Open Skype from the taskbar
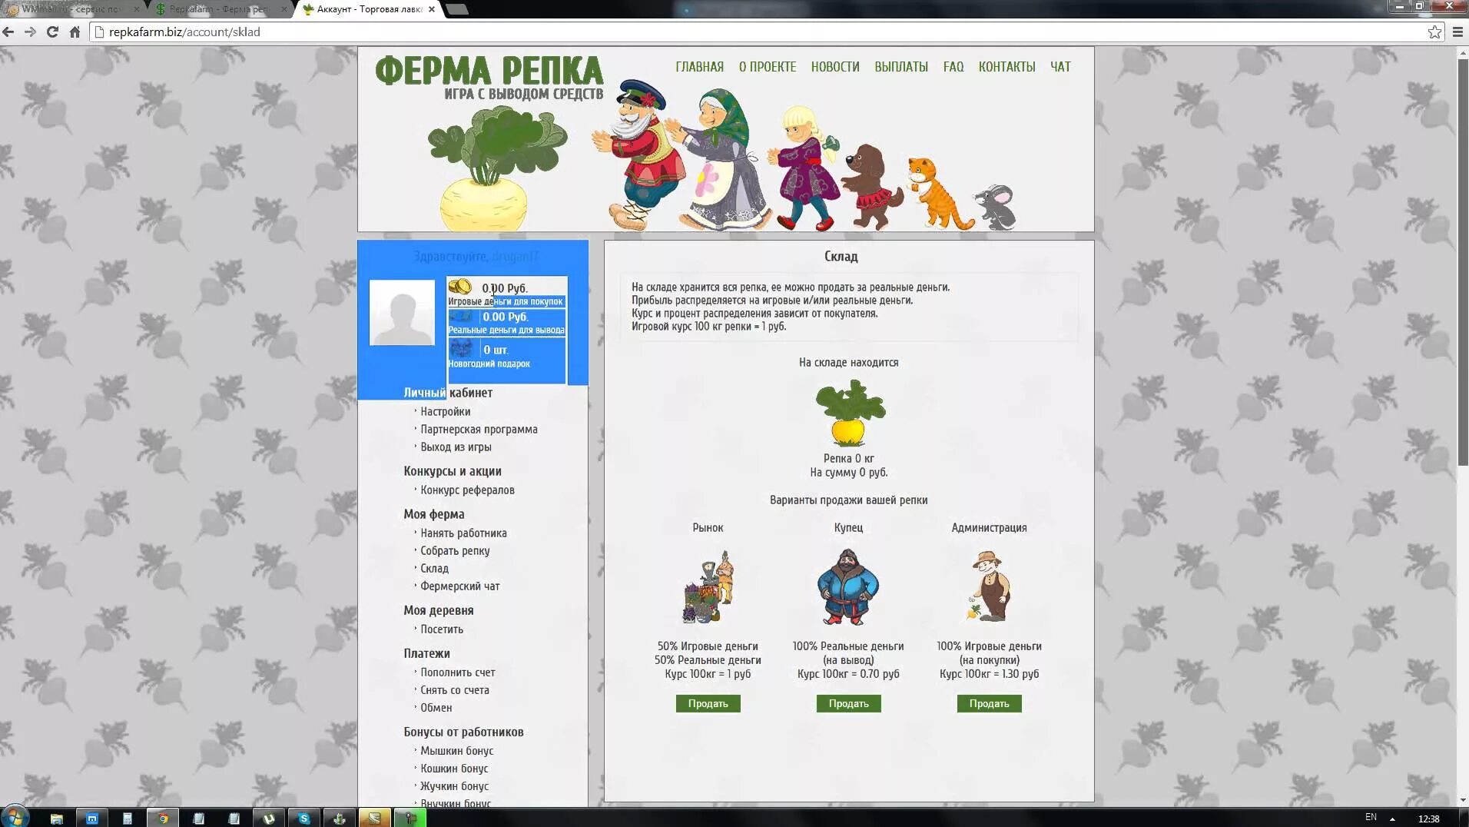This screenshot has height=827, width=1469. click(x=304, y=818)
